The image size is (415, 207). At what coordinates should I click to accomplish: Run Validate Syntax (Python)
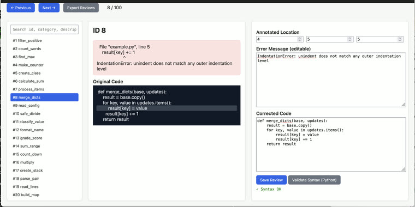(x=314, y=180)
